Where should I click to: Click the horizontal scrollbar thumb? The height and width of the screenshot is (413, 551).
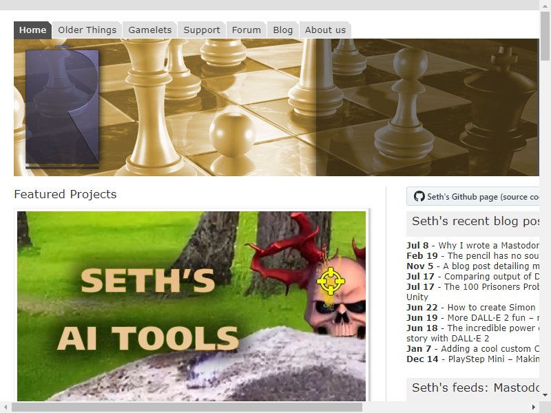click(x=187, y=407)
